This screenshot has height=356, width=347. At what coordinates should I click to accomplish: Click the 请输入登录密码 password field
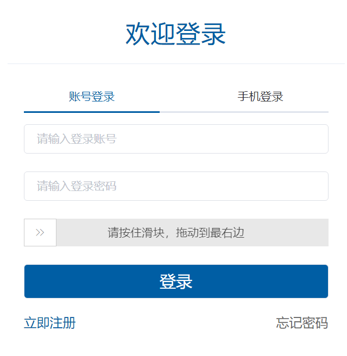(x=176, y=186)
